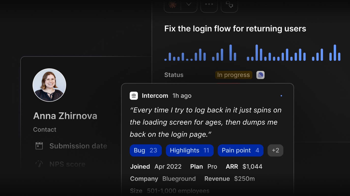Expand the +2 more tags badge

point(275,150)
